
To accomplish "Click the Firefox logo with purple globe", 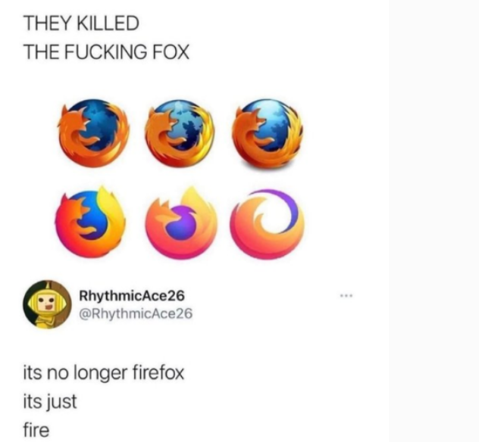I will 181,222.
